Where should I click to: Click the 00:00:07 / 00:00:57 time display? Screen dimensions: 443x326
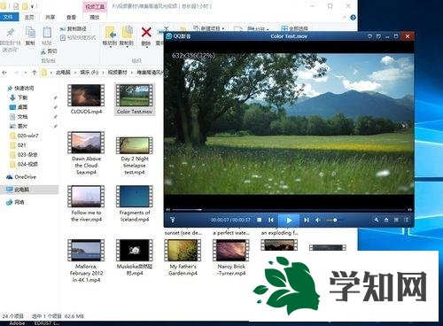[x=230, y=220]
